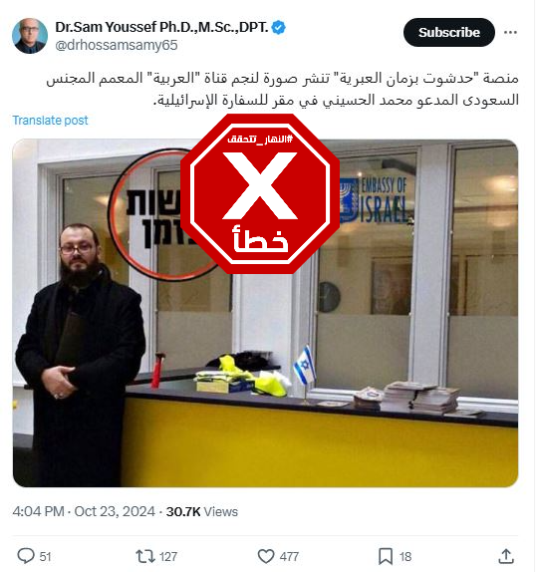Viewport: 537px width, 572px height.
Task: Click the Arabic tweet text body
Action: pos(282,89)
